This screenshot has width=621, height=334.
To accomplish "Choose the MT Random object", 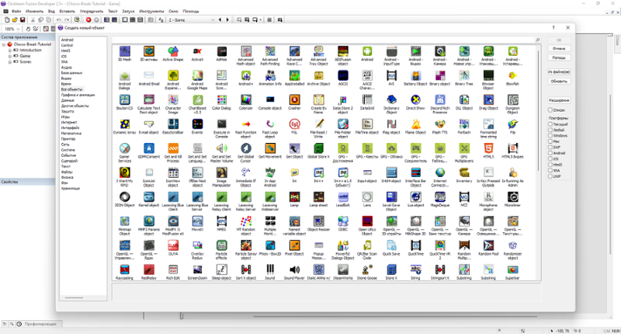I will click(x=246, y=221).
